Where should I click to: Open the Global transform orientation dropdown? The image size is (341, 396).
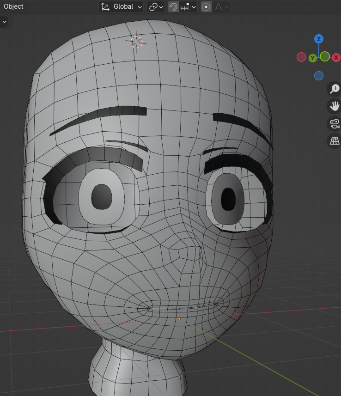coord(121,7)
